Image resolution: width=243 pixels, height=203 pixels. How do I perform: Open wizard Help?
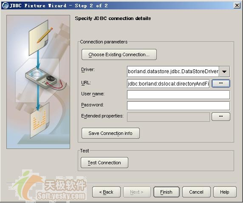pyautogui.click(x=225, y=192)
